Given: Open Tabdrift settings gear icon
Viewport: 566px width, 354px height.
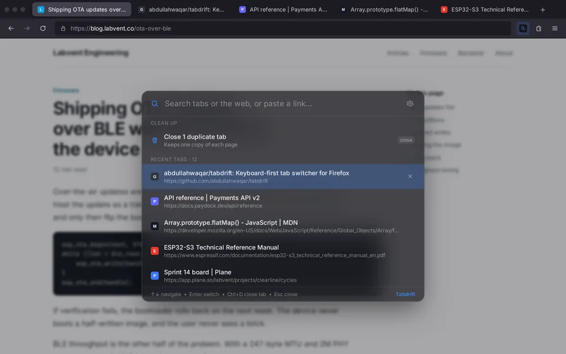Looking at the screenshot, I should [410, 104].
